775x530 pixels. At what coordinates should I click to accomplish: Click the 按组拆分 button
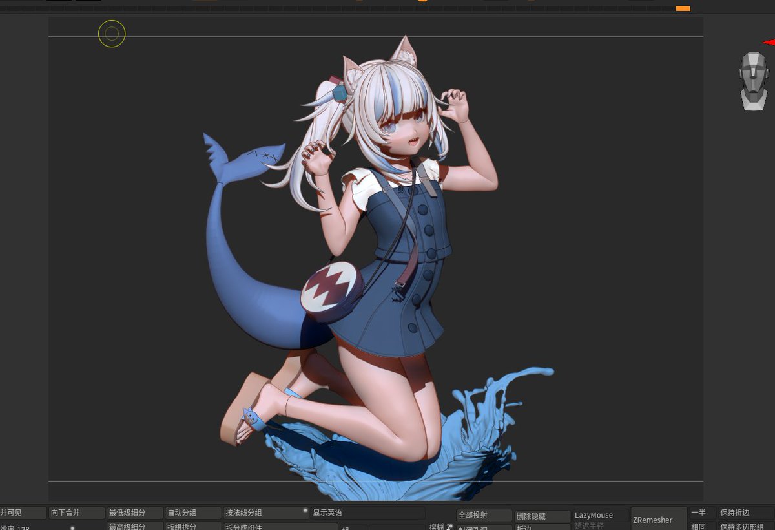193,526
